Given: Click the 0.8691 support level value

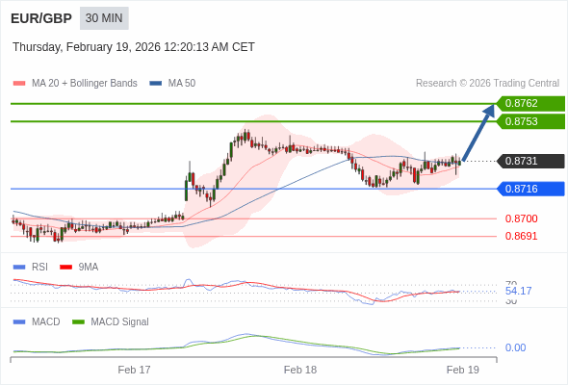Looking at the screenshot, I should (x=521, y=236).
